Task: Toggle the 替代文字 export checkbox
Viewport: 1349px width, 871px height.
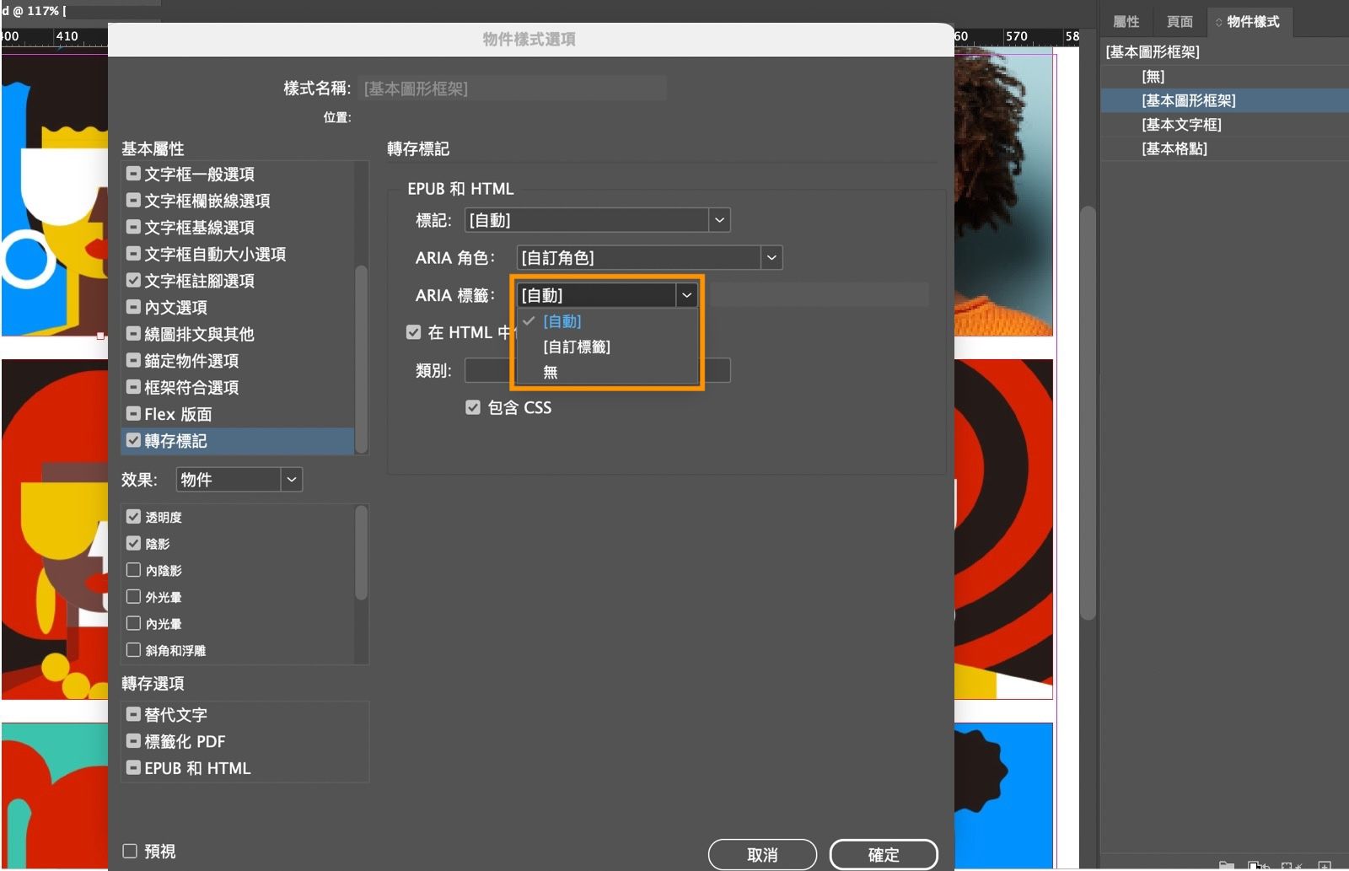Action: (x=133, y=714)
